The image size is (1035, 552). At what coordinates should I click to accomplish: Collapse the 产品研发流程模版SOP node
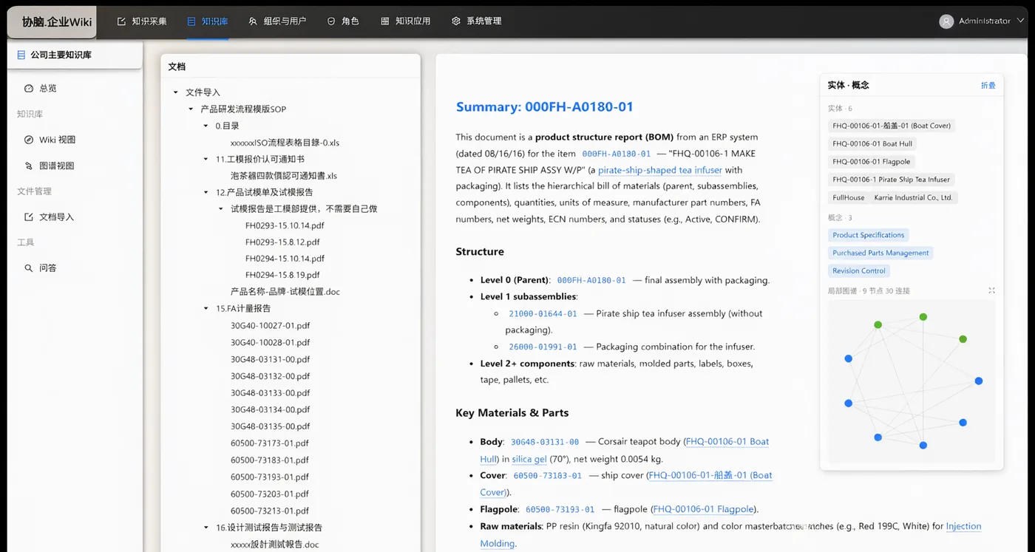pyautogui.click(x=191, y=109)
